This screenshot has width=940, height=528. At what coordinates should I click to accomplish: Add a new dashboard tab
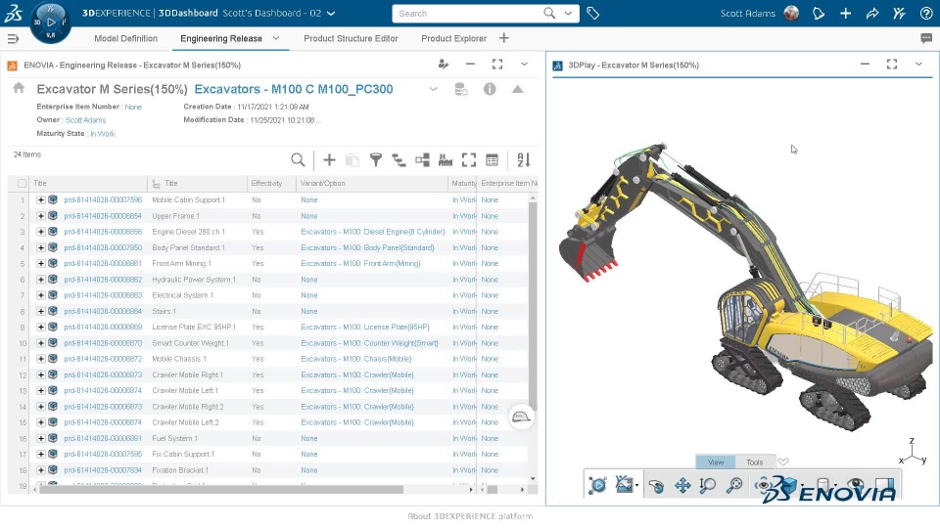pyautogui.click(x=503, y=38)
